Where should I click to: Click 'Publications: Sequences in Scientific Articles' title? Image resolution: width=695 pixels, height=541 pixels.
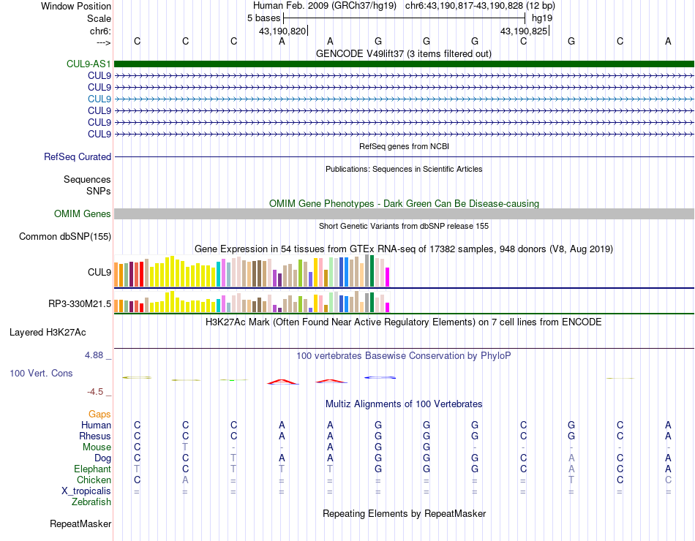(x=404, y=169)
